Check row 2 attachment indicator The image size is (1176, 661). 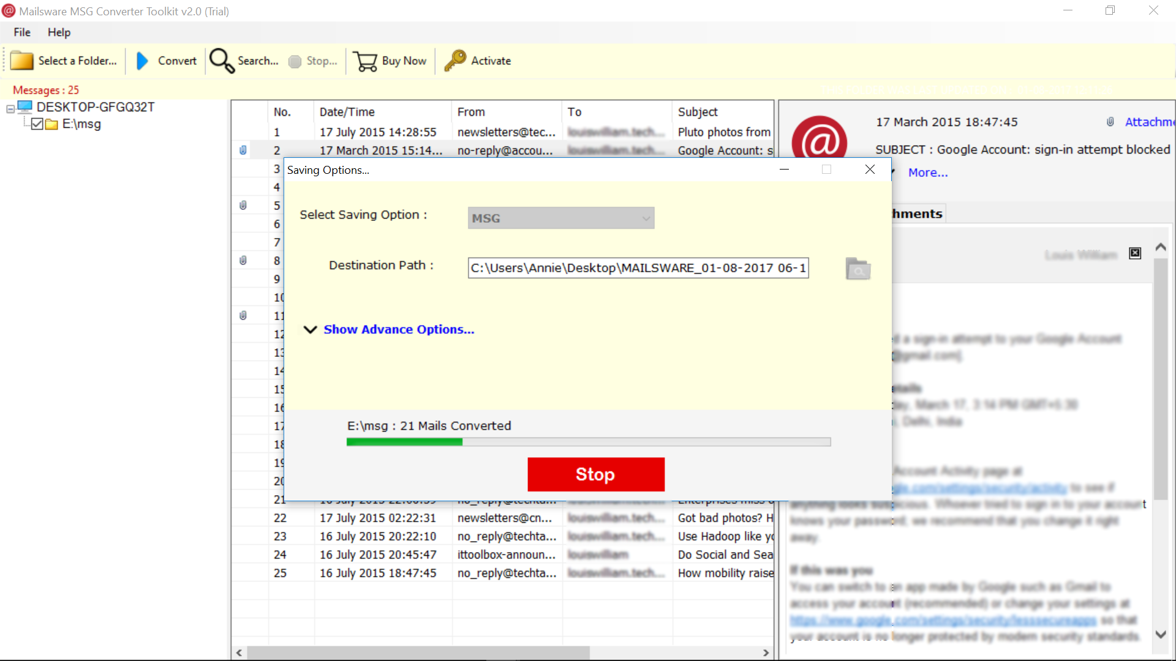click(243, 150)
